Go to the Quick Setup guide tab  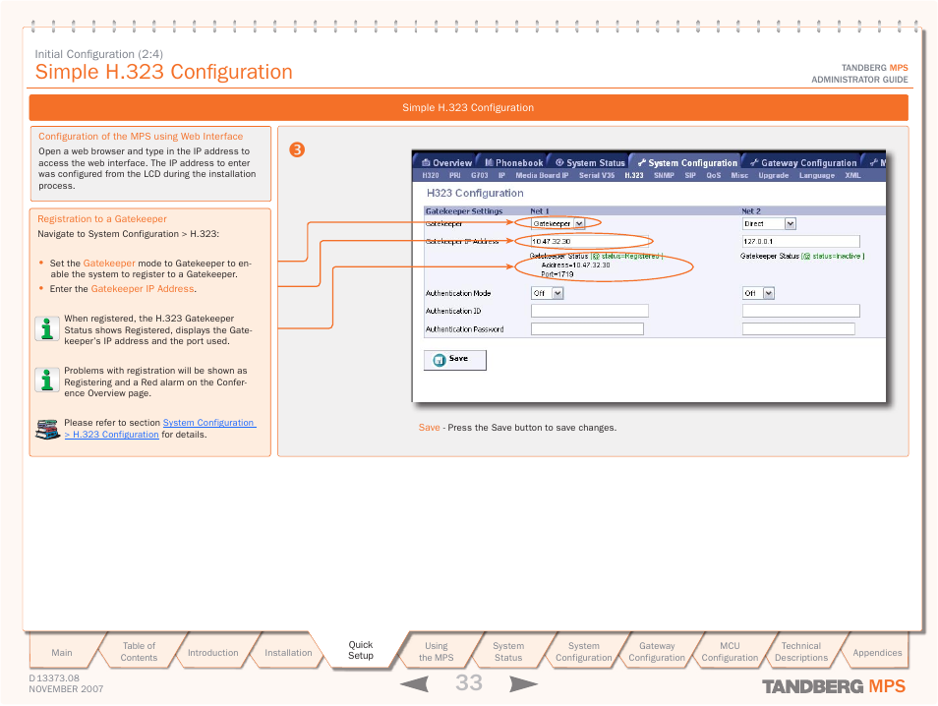coord(361,650)
